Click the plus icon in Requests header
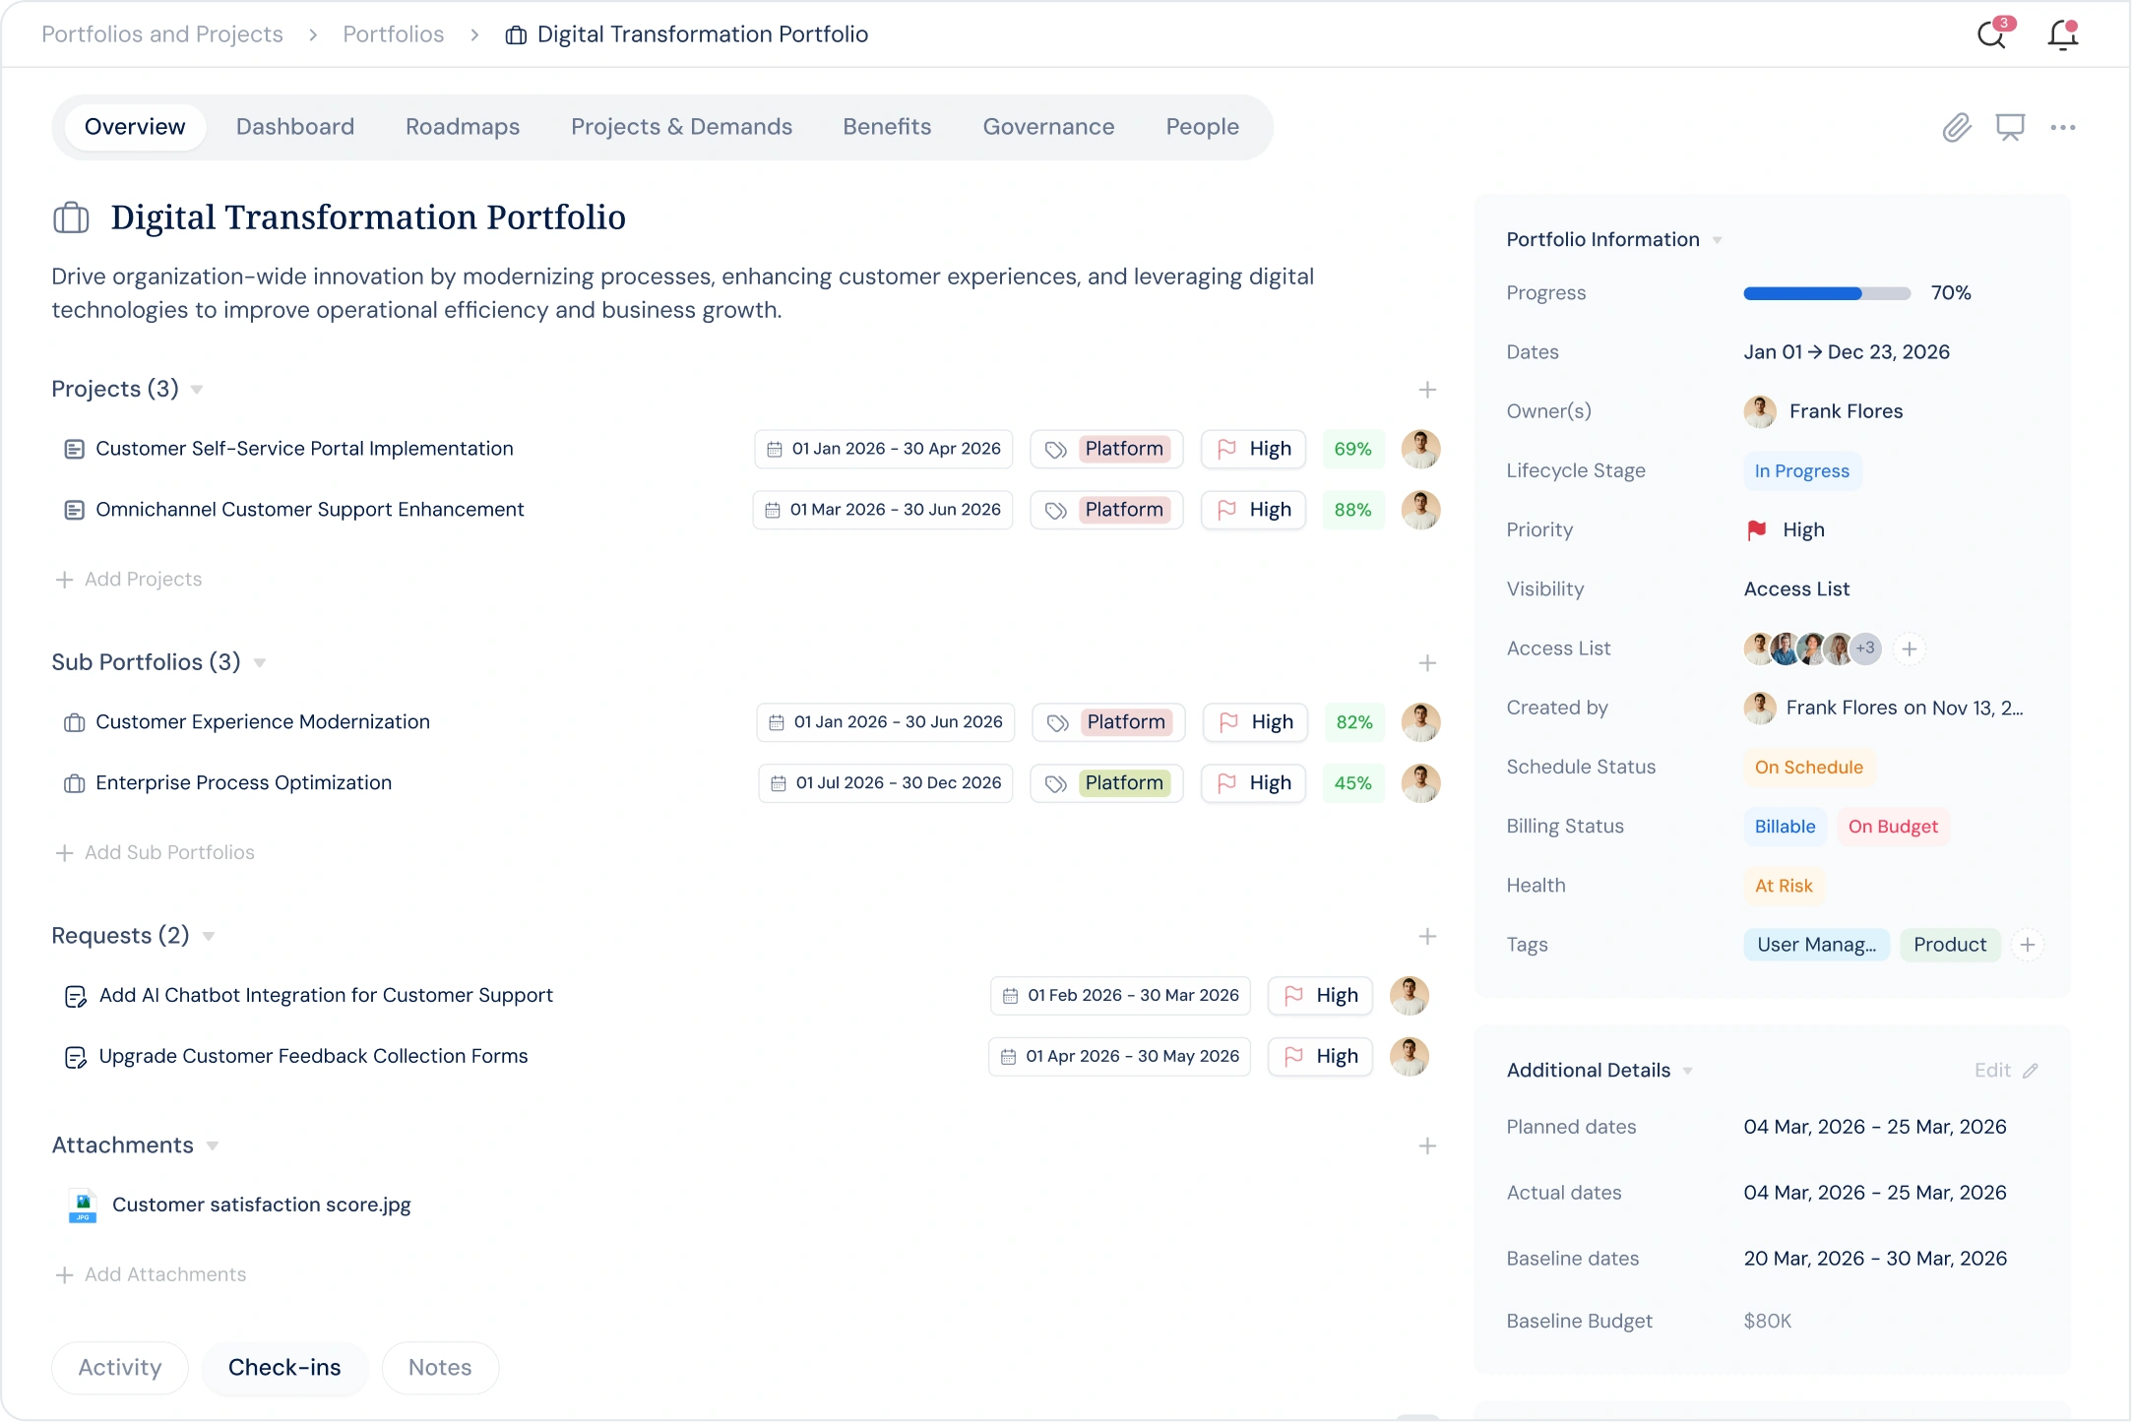 coord(1427,936)
